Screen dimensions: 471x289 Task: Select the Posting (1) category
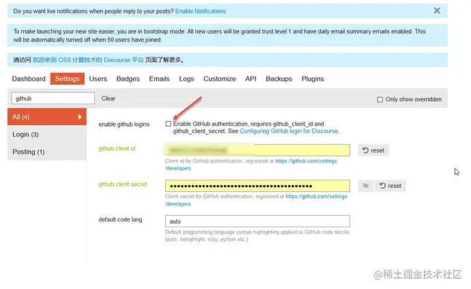(47, 152)
